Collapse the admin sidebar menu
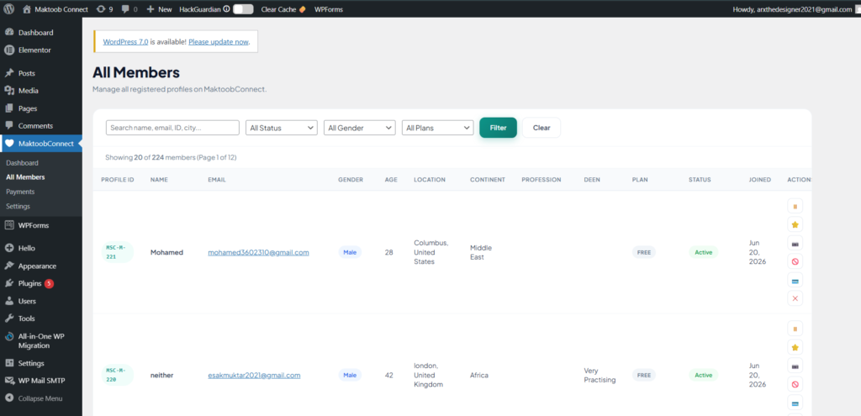 tap(41, 398)
